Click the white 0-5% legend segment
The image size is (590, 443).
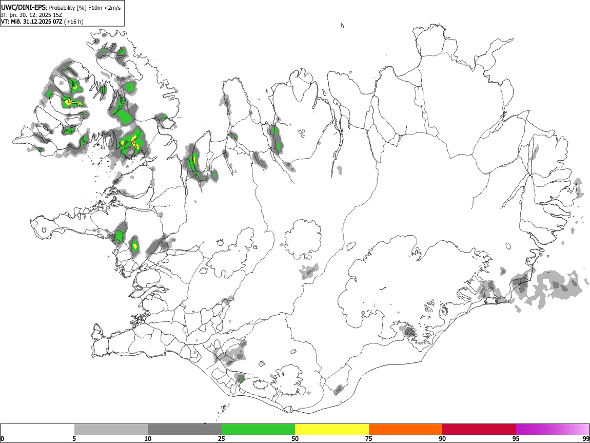tap(37, 430)
